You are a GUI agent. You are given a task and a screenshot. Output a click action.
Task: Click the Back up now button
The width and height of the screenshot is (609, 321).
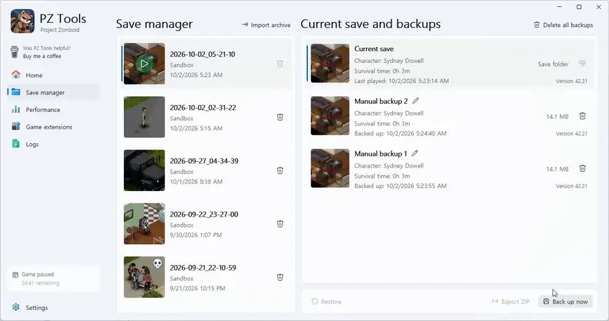click(565, 302)
